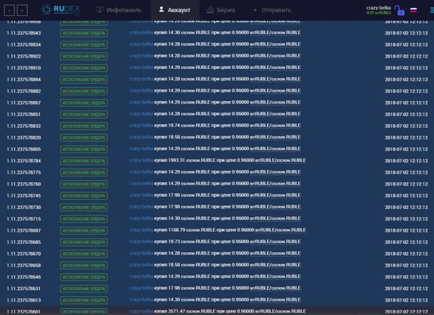Open operation ID 1.11.237578882
This screenshot has height=315, width=434.
pos(24,91)
